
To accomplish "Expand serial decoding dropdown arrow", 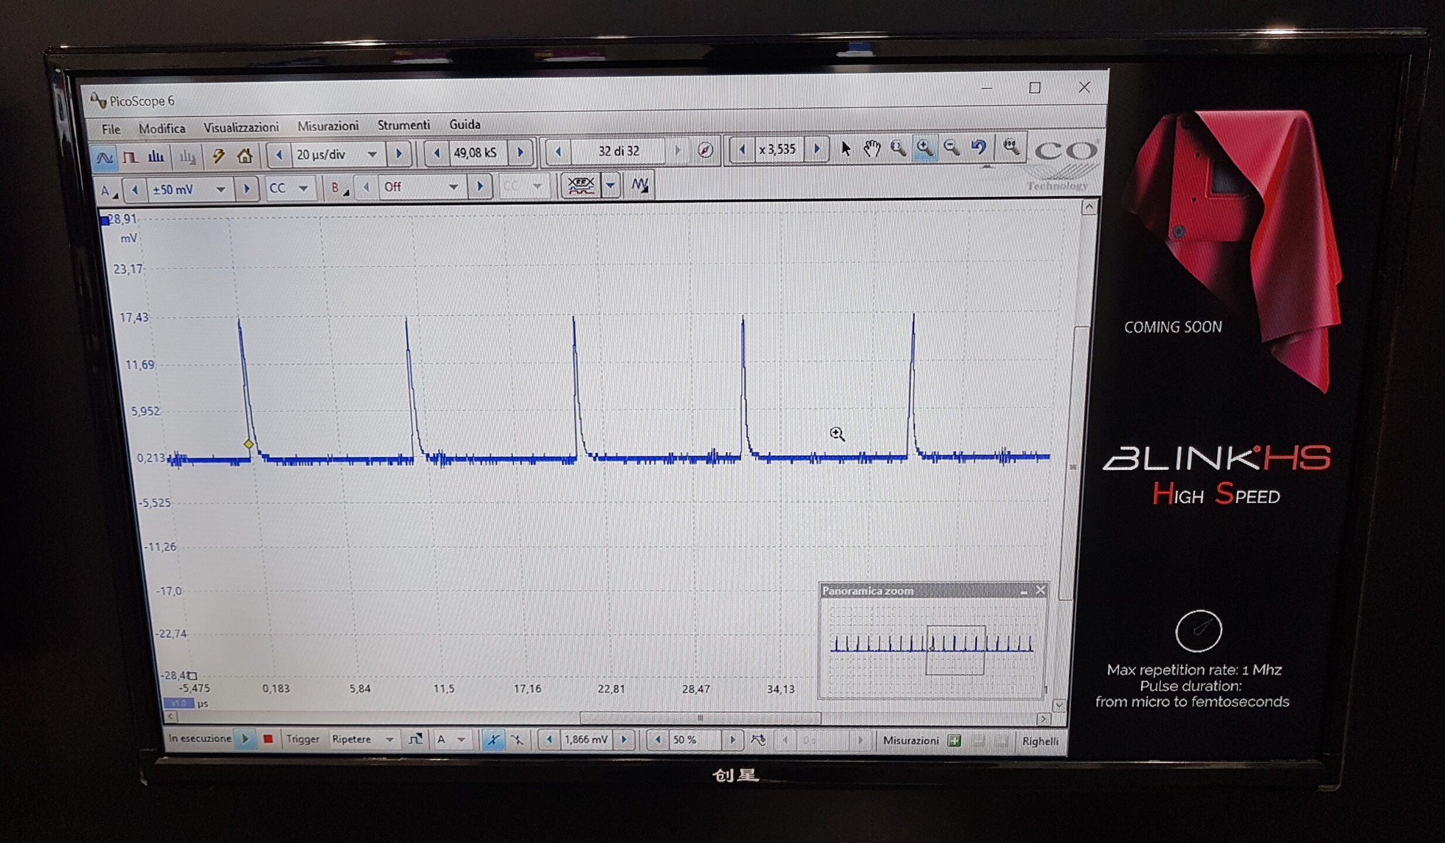I will pos(610,186).
